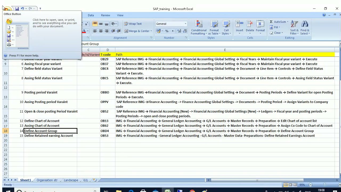Viewport: 341px width, 192px height.
Task: Click the formula bar text field
Action: click(x=210, y=44)
